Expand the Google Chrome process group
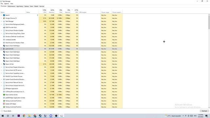The height and width of the screenshot is (118, 210). pos(1,18)
